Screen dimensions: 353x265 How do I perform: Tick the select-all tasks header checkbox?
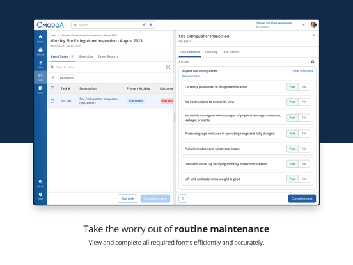[x=52, y=88]
